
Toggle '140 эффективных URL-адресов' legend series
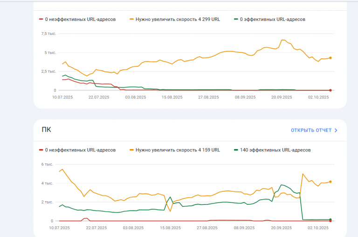[272, 150]
